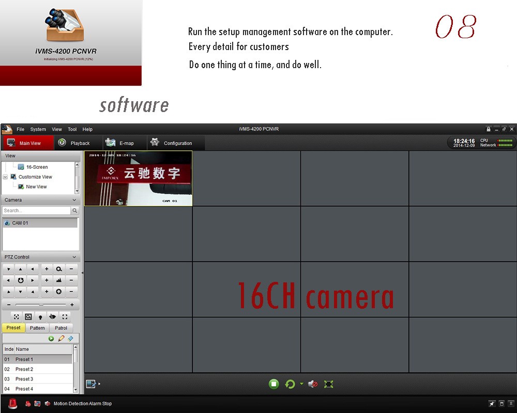Toggle the muted speaker audio icon
Screen dimensions: 517x413
click(x=312, y=384)
